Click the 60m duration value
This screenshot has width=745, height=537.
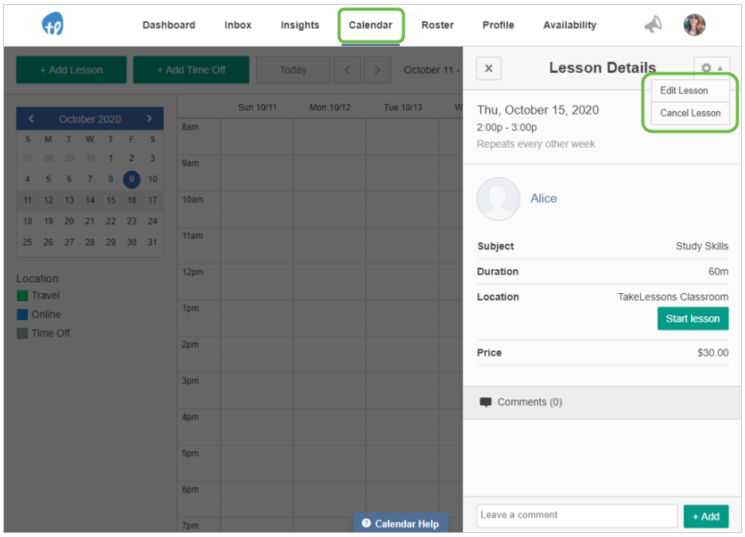pyautogui.click(x=718, y=272)
